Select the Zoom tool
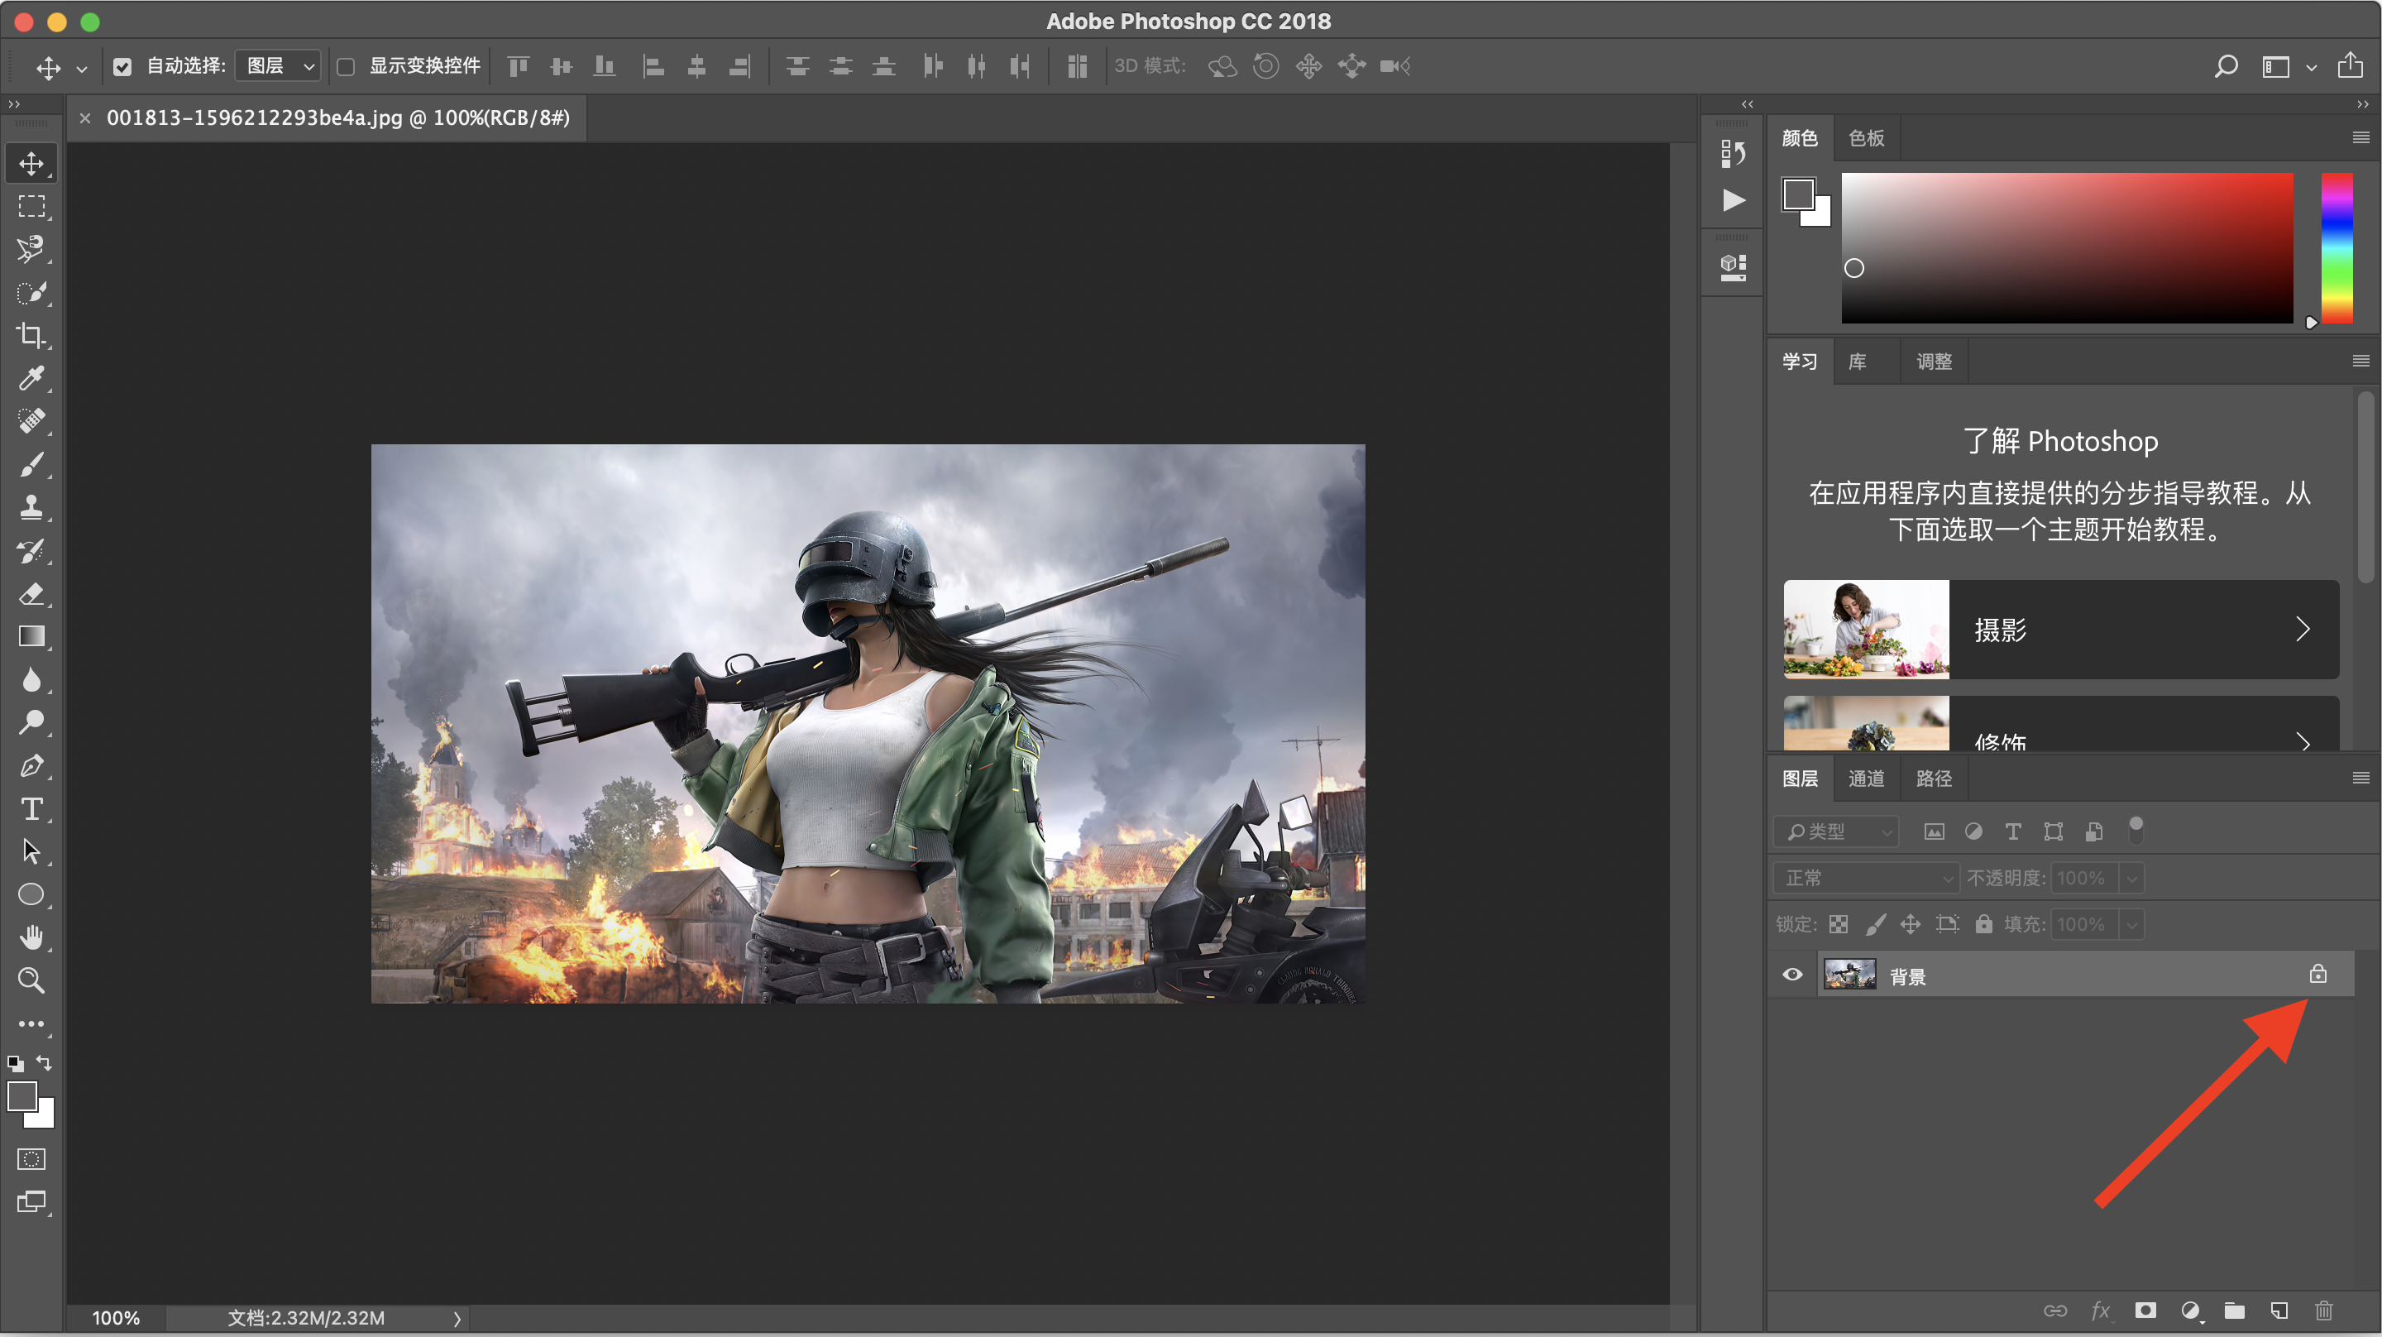The width and height of the screenshot is (2382, 1337). tap(31, 980)
